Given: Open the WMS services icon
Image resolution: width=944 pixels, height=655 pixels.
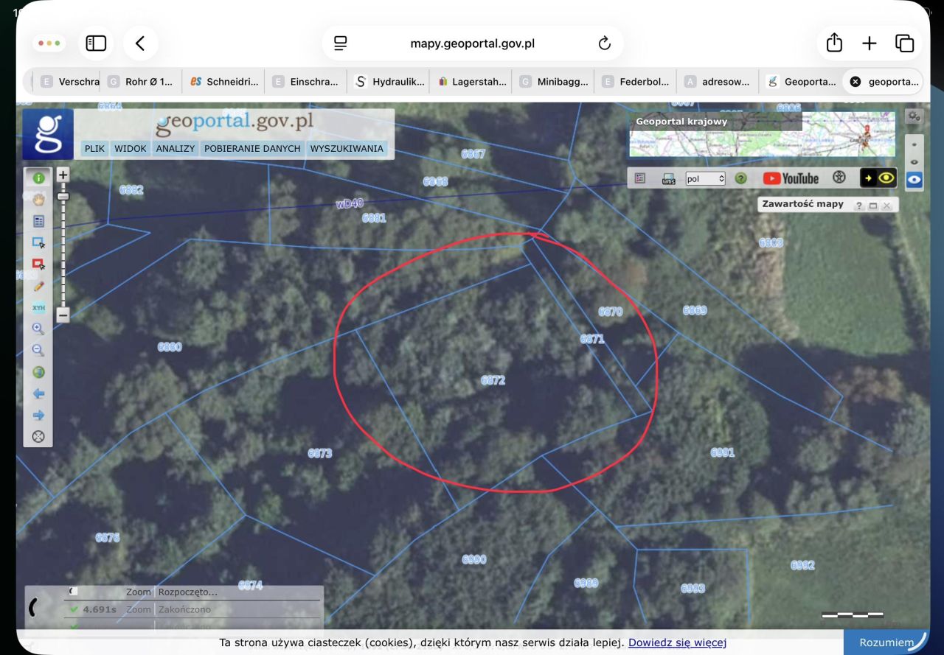Looking at the screenshot, I should point(669,178).
